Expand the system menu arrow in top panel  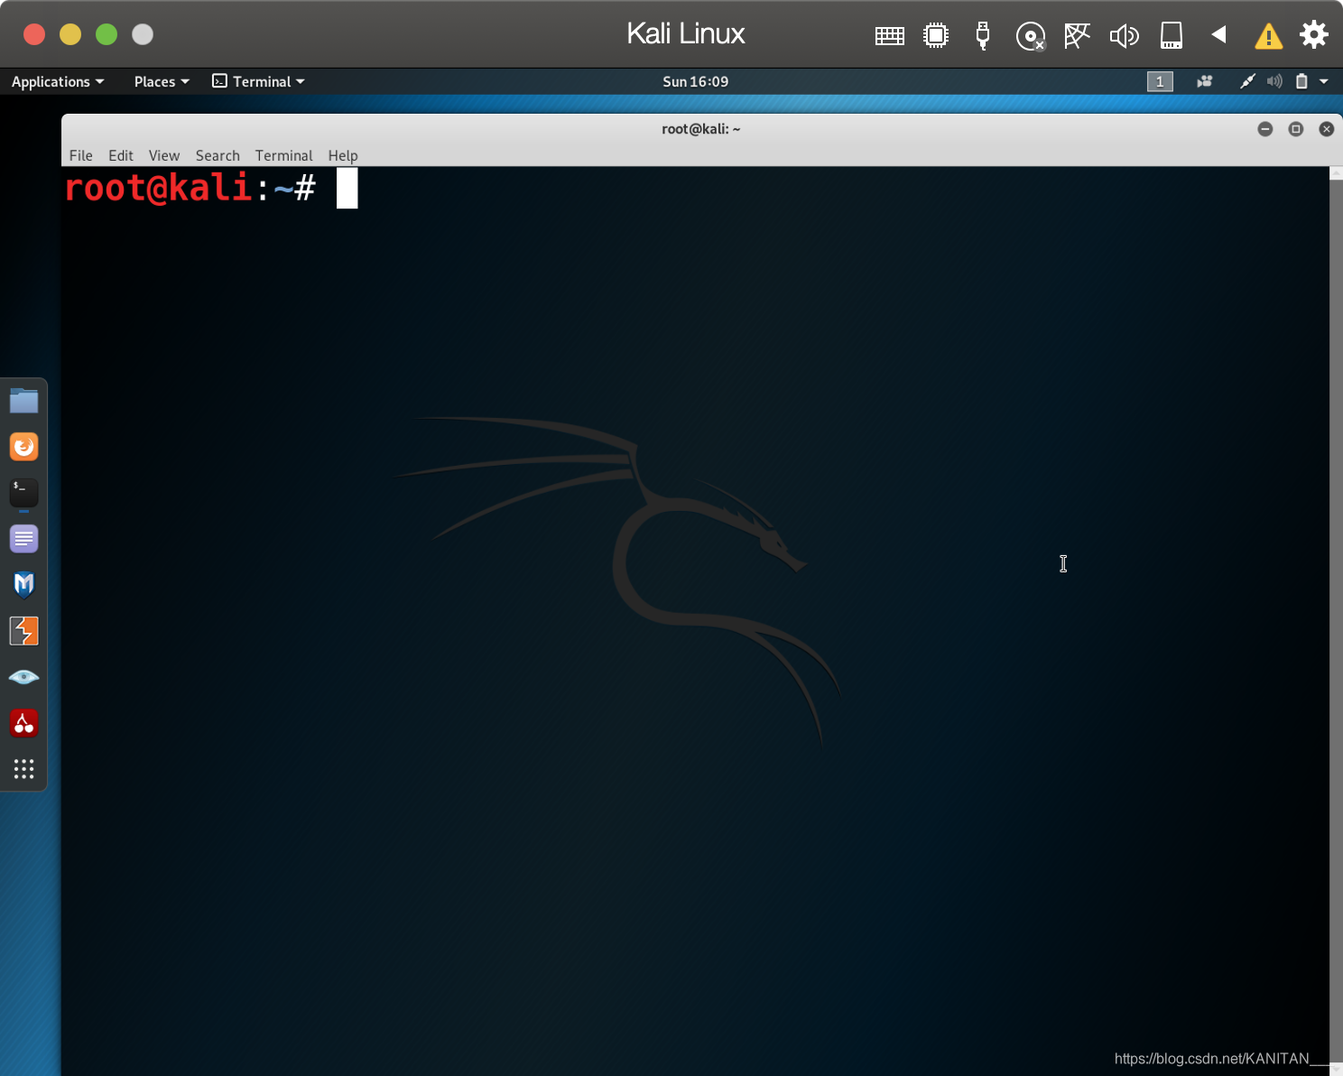1324,81
